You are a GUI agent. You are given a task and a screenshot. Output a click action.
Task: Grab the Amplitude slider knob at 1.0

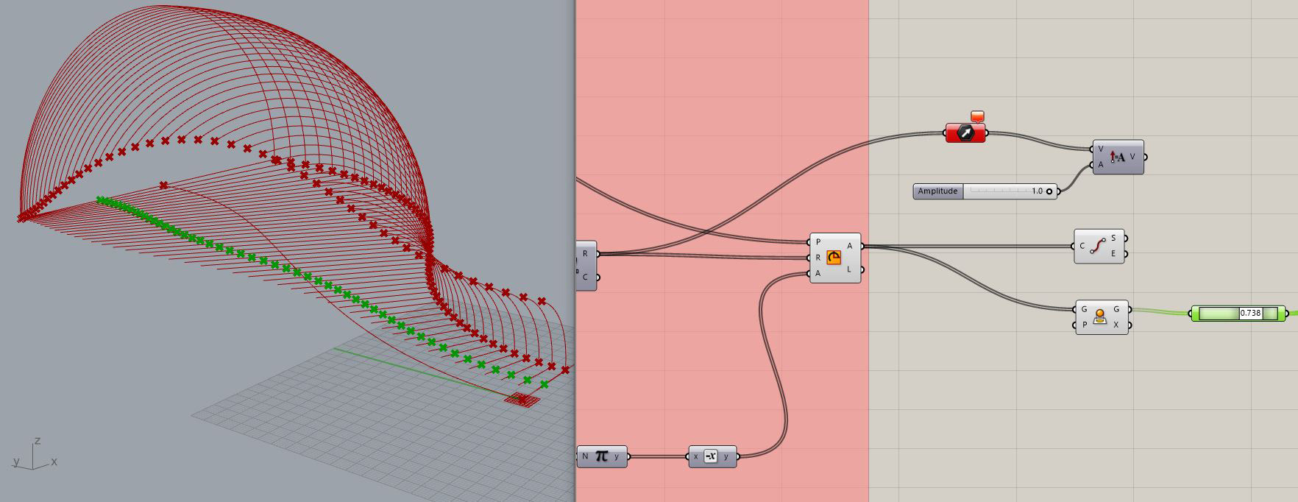tap(1049, 191)
